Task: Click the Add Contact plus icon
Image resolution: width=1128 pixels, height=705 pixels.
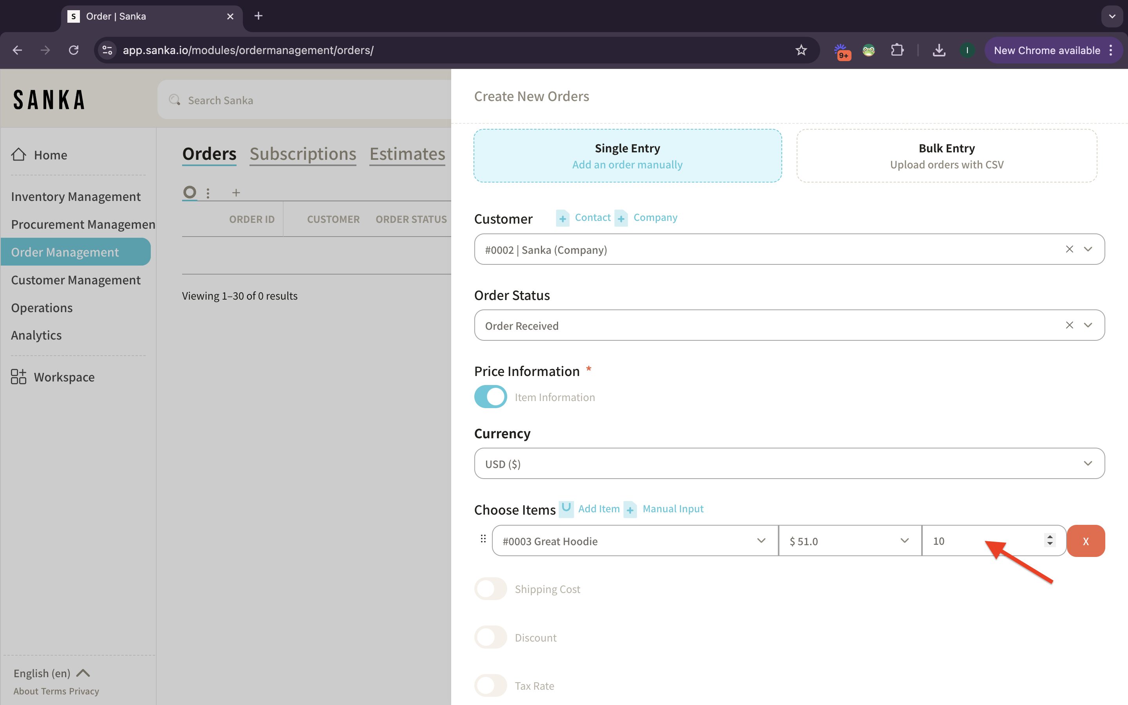Action: (562, 218)
